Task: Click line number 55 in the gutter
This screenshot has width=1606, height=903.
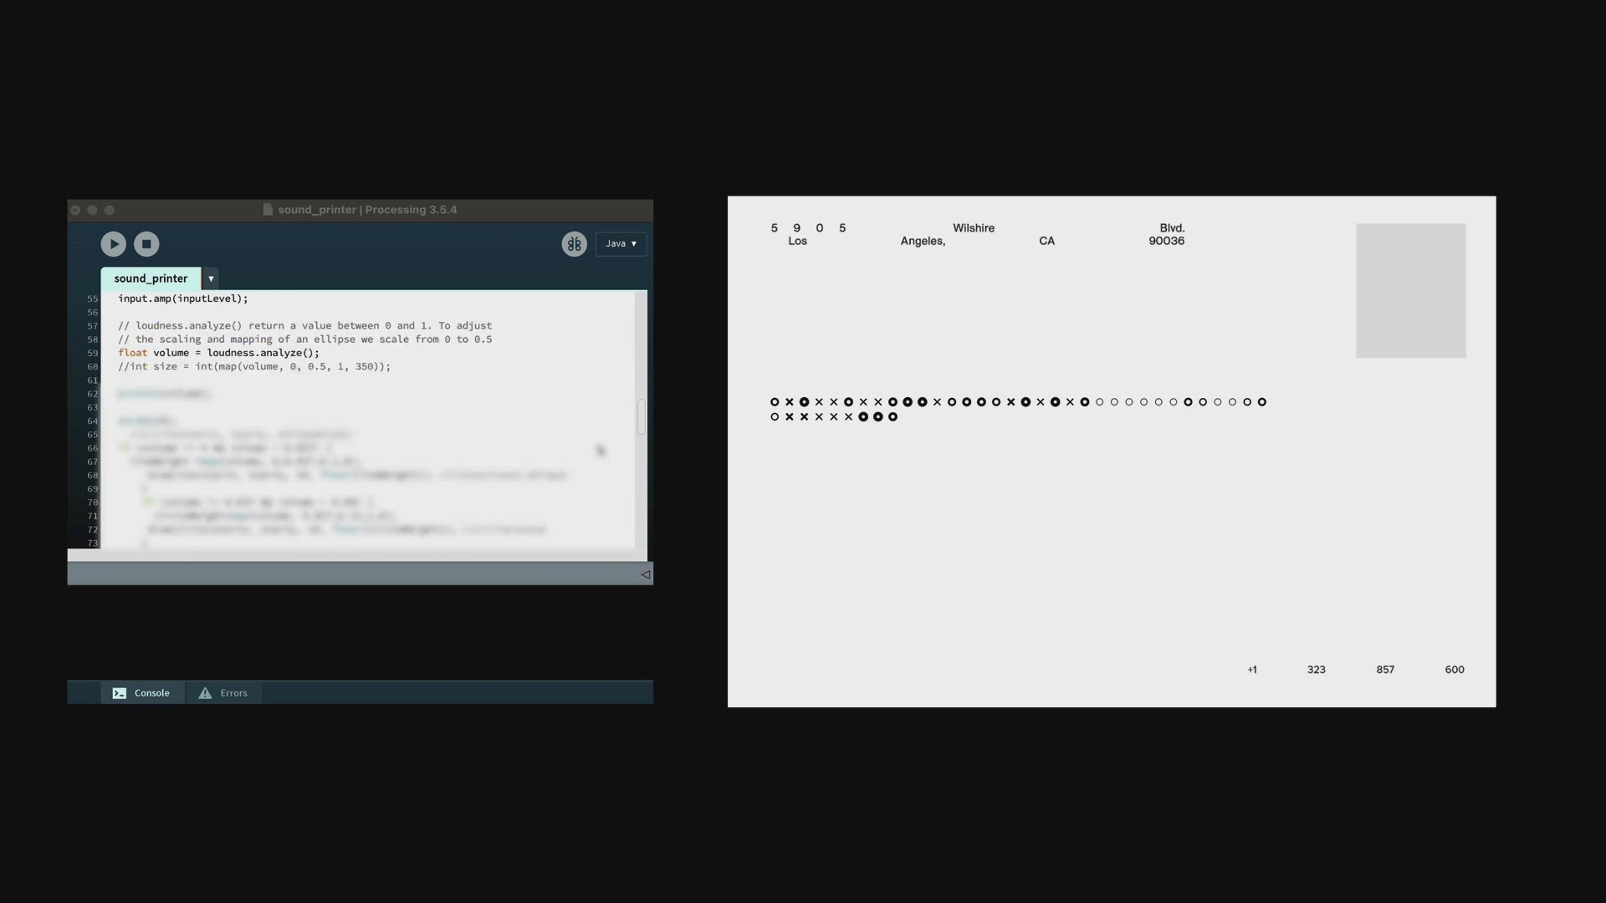Action: click(x=92, y=298)
